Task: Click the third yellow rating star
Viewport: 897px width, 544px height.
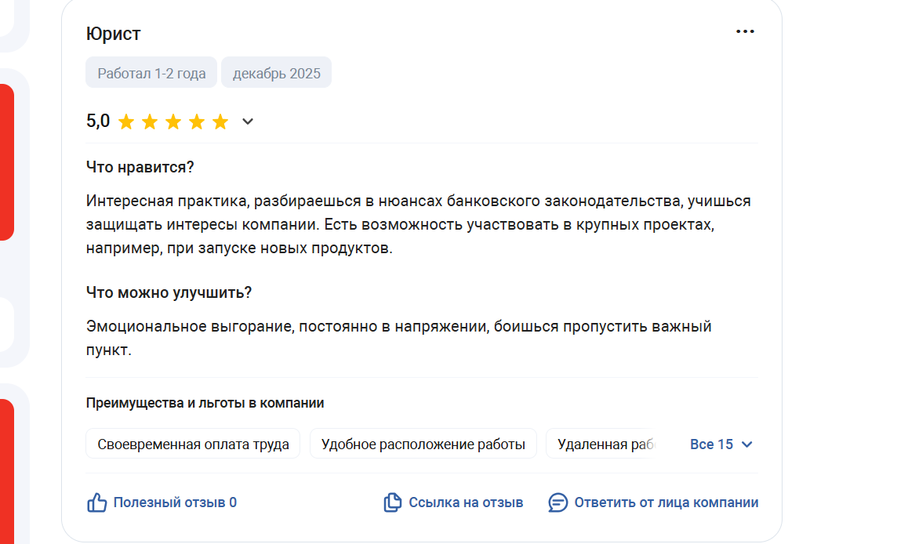Action: pos(173,121)
